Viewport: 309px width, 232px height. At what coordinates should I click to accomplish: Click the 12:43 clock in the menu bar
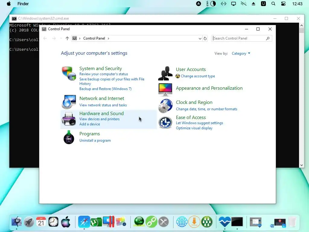click(x=297, y=4)
